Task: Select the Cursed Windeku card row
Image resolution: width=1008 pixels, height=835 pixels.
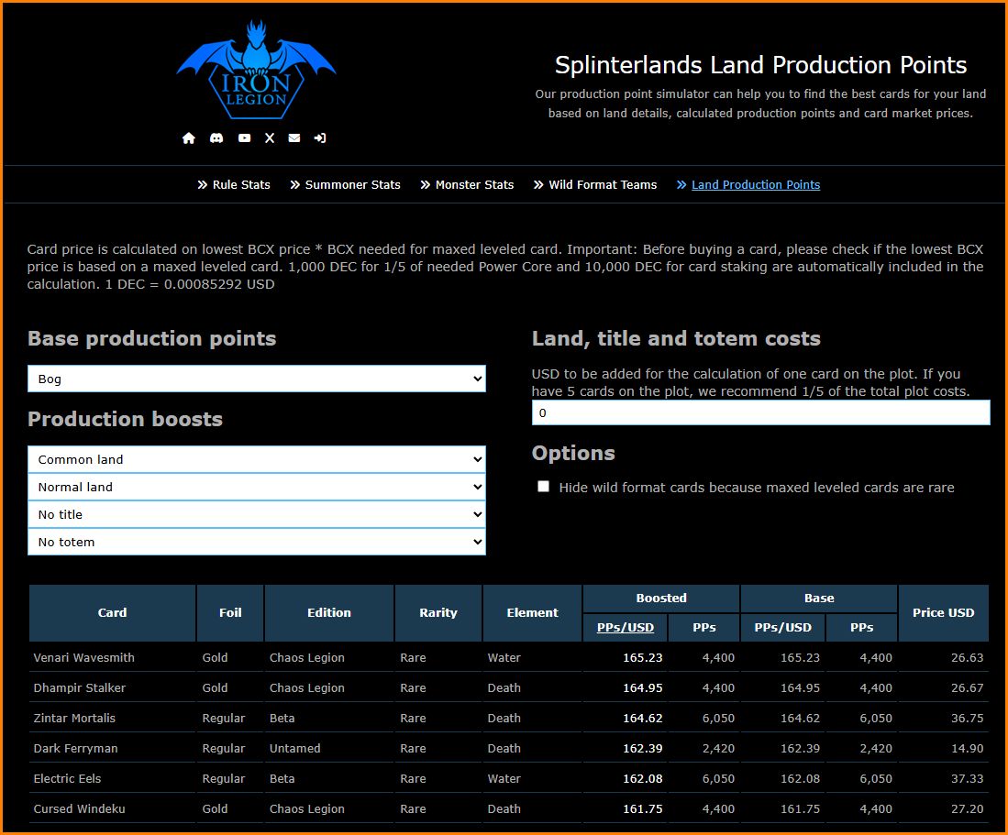Action: [508, 808]
